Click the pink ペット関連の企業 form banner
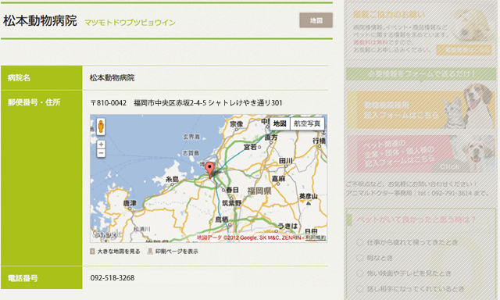 coord(420,154)
